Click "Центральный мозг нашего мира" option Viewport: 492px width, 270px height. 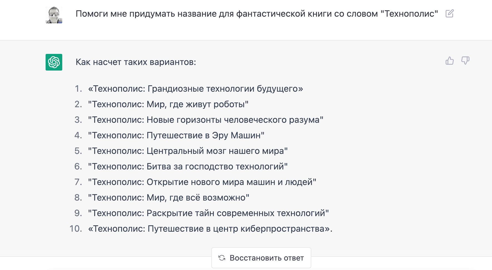188,151
